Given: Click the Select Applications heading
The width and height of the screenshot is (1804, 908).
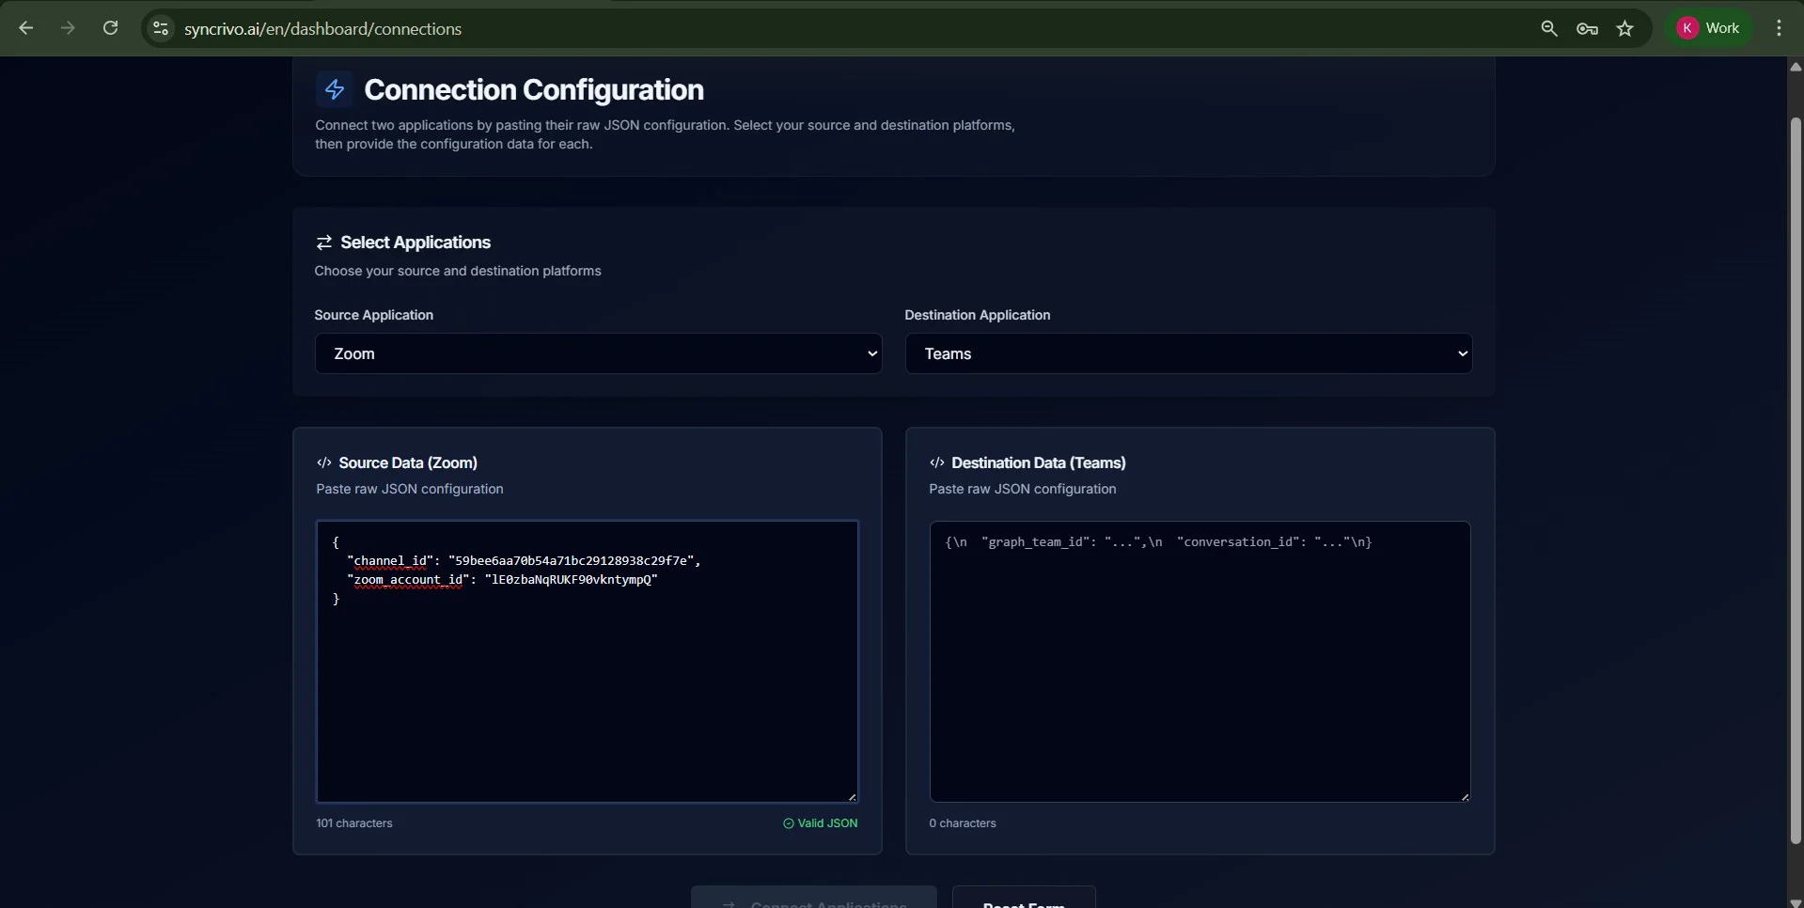Looking at the screenshot, I should tap(416, 243).
